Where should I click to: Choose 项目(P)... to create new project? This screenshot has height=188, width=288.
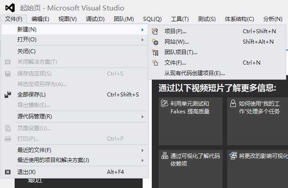point(218,31)
